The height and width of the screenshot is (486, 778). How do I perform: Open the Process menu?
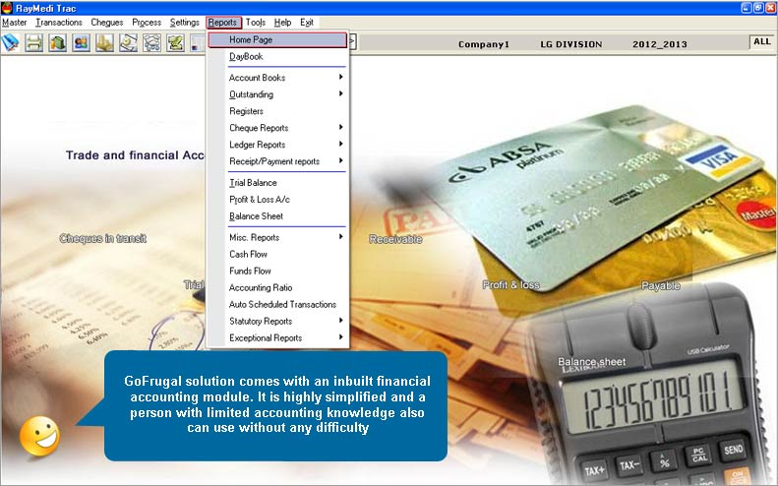147,23
